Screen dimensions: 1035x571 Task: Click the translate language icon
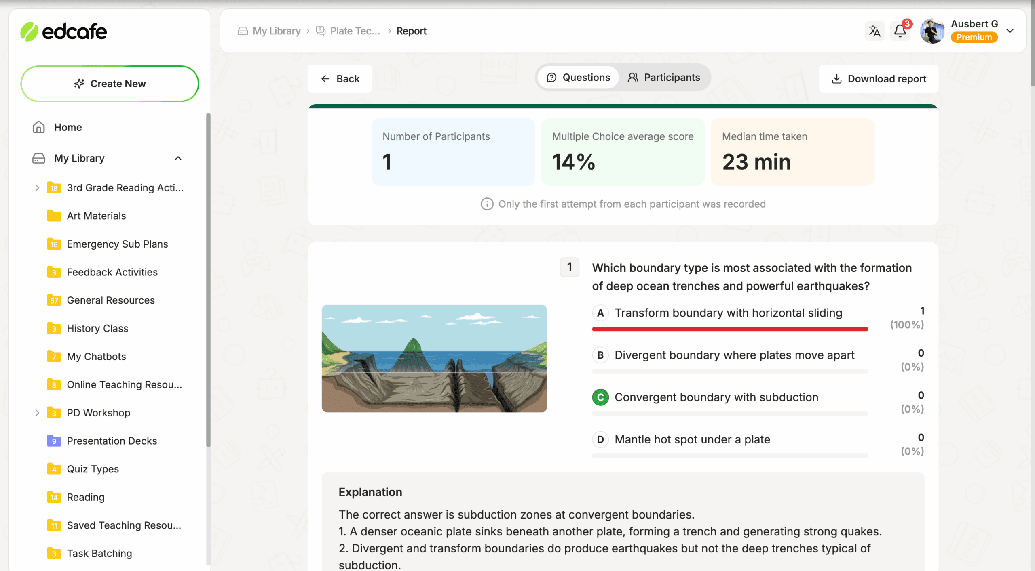point(874,31)
